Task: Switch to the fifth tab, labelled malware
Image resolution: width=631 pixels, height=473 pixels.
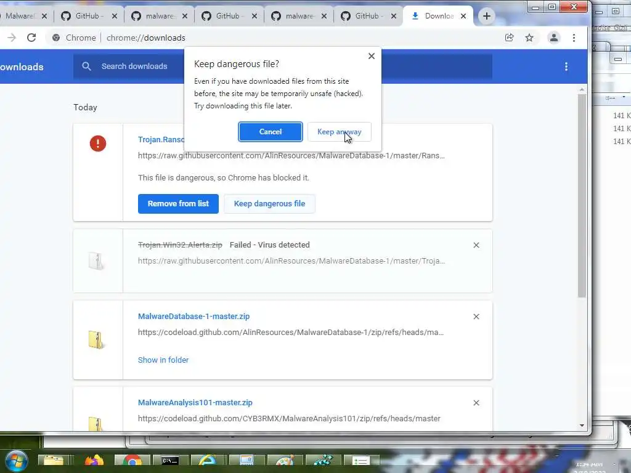Action: pyautogui.click(x=299, y=16)
